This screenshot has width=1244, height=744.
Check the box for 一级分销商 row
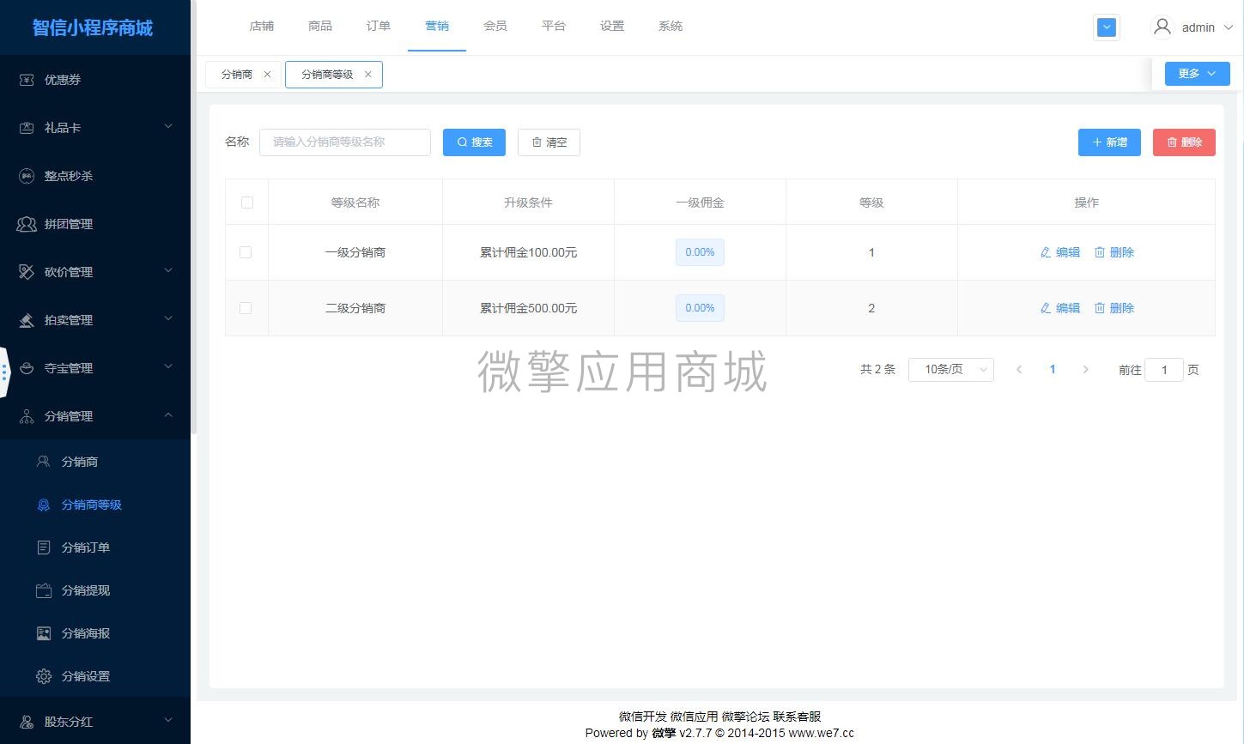[246, 252]
